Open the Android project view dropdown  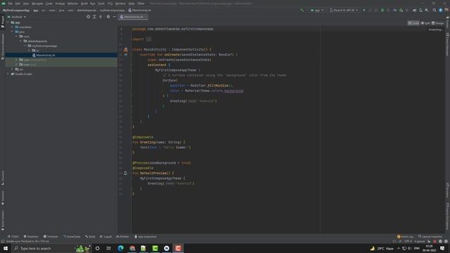(17, 17)
